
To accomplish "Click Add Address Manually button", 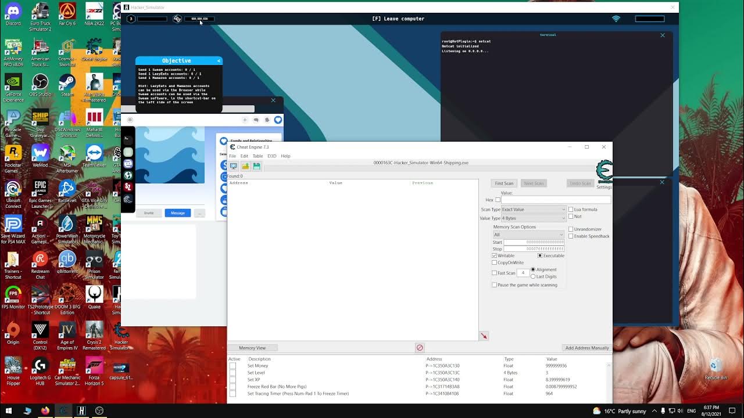I will 587,348.
